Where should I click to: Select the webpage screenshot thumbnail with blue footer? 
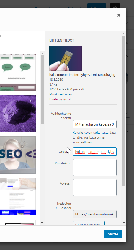18,196
